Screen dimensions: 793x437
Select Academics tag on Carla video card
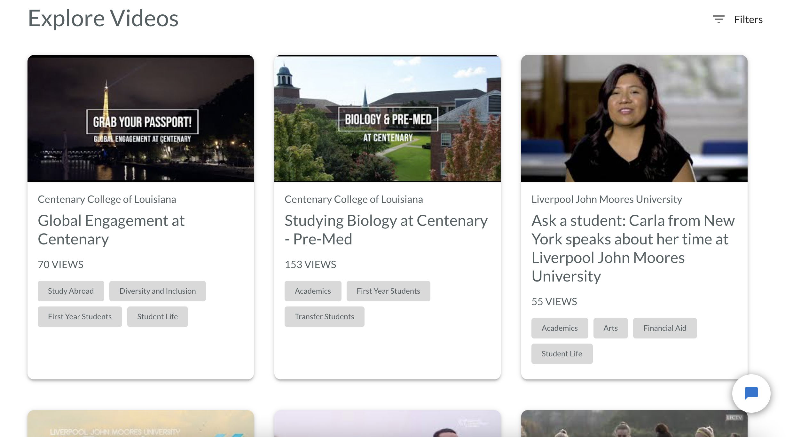(560, 328)
